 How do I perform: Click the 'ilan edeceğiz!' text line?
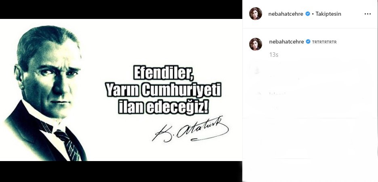[164, 108]
